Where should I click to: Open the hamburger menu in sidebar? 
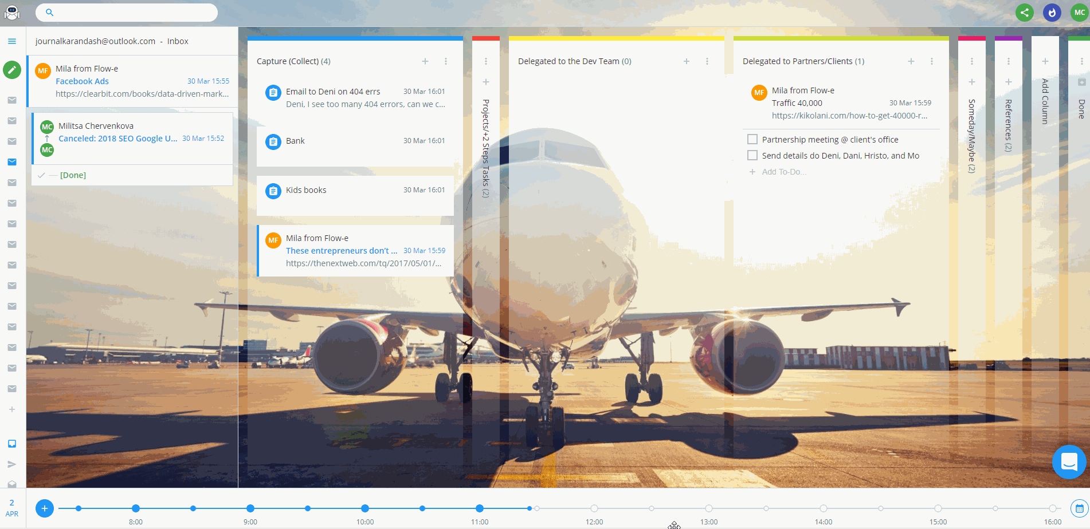(12, 41)
